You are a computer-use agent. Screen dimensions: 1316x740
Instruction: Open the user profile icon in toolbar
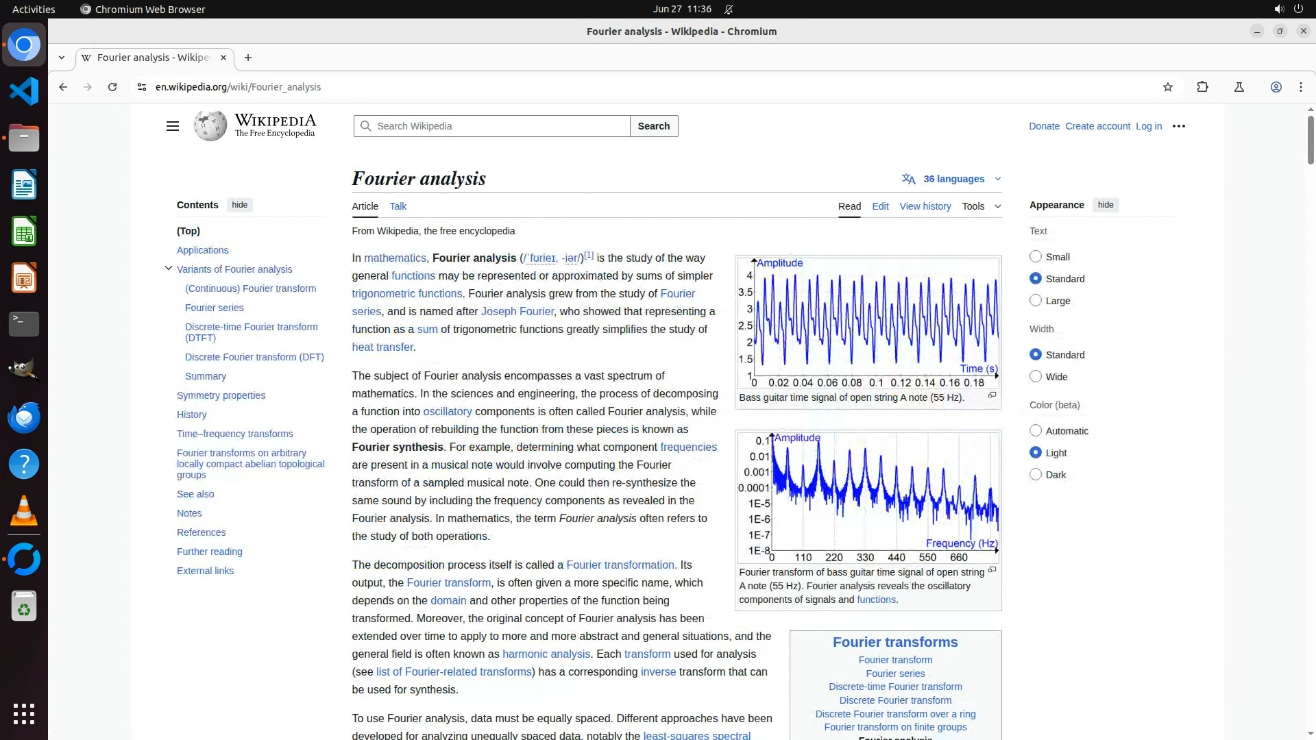tap(1276, 87)
